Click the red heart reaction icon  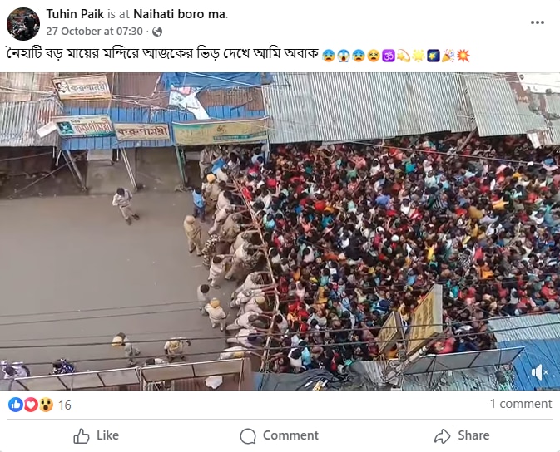point(31,405)
